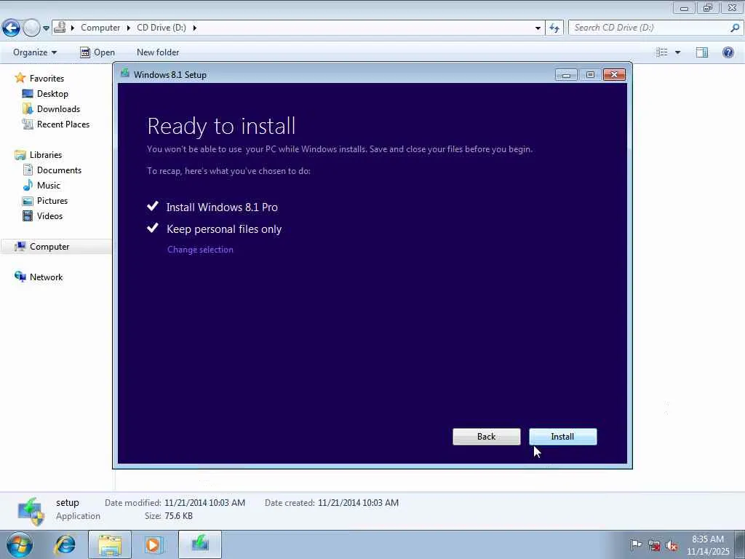Select Computer in the navigation pane
This screenshot has height=559, width=745.
[49, 246]
